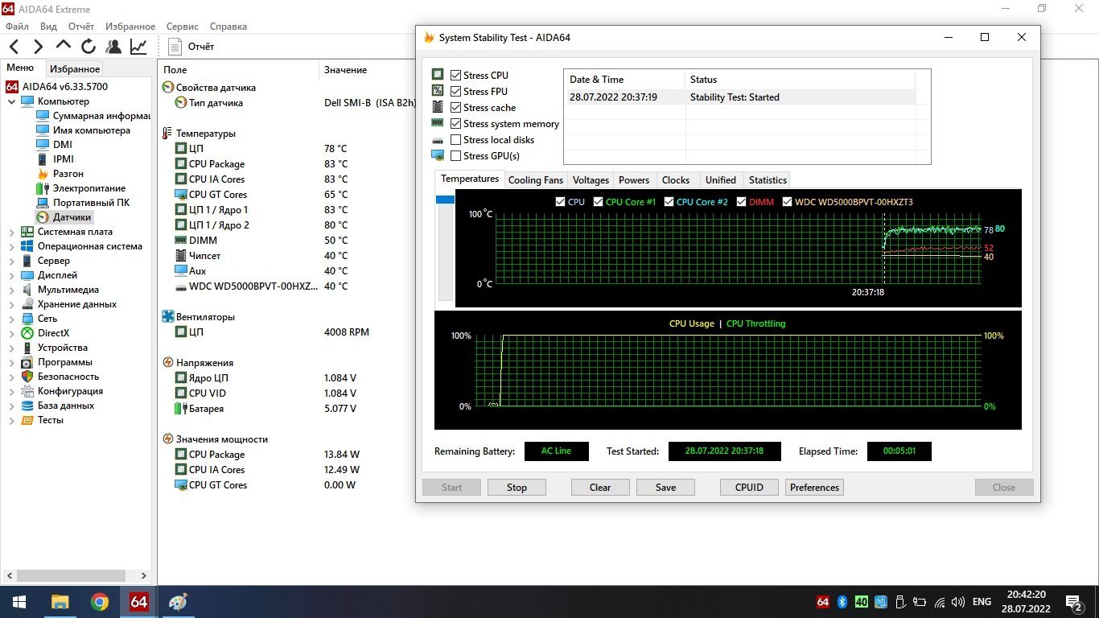Switch to the Избранное tab
Image resolution: width=1099 pixels, height=618 pixels.
coord(74,69)
